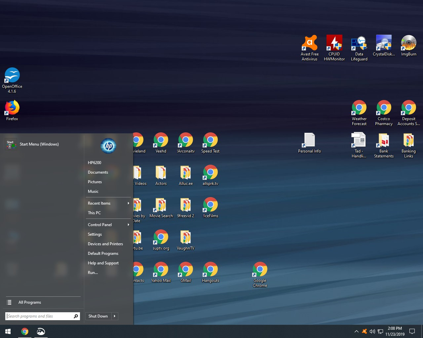Open the volume control in the tray
The height and width of the screenshot is (338, 423).
coord(372,331)
